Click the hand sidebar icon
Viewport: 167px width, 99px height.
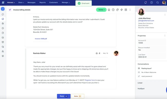3,23
